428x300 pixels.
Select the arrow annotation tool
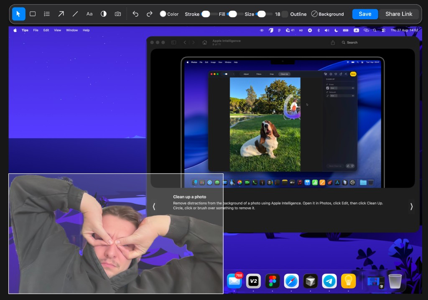click(x=61, y=14)
